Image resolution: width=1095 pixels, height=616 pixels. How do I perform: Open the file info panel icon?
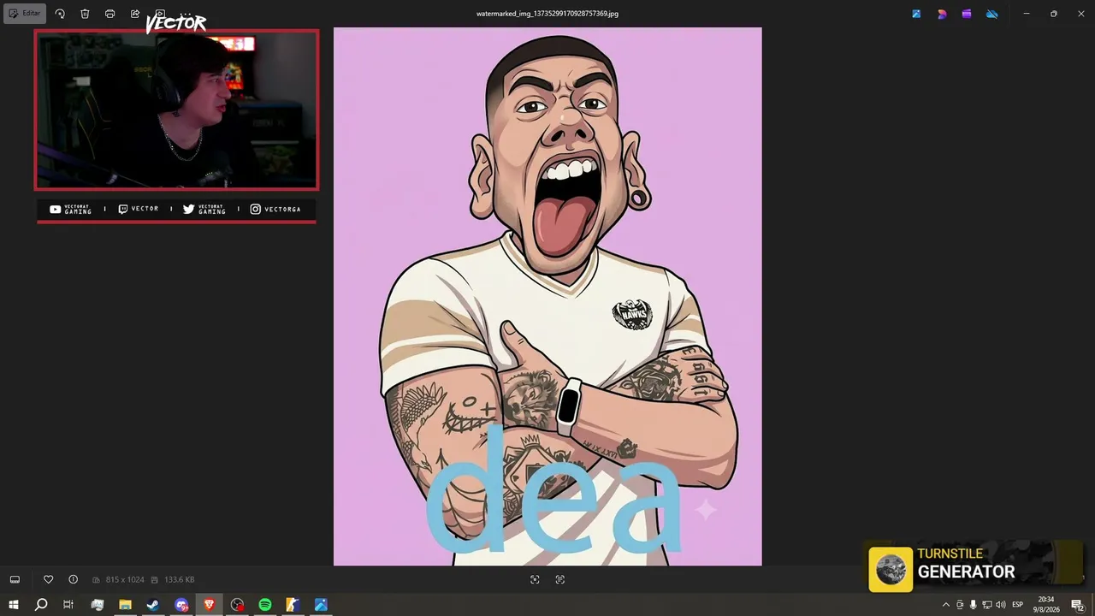pos(74,579)
